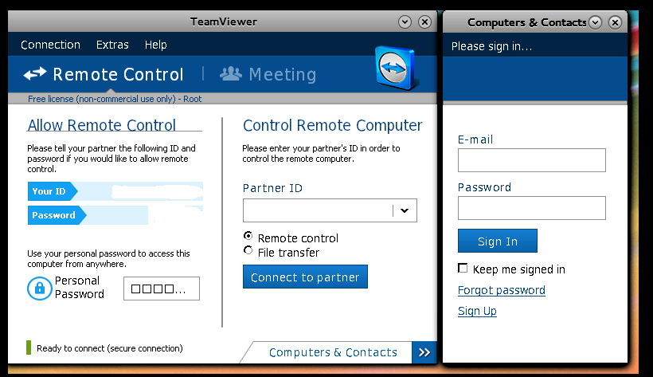Viewport: 653px width, 377px height.
Task: Open the Connection menu
Action: [50, 45]
